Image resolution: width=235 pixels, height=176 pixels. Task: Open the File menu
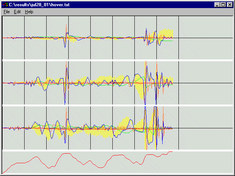tap(7, 12)
